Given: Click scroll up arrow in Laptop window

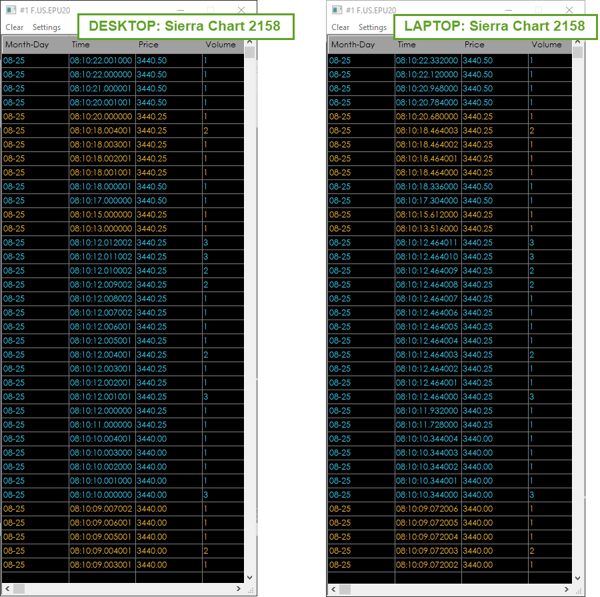Looking at the screenshot, I should pos(578,42).
